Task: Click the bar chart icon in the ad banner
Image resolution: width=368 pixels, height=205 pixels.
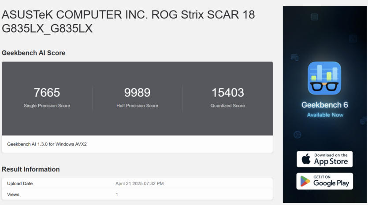Action: click(x=353, y=38)
